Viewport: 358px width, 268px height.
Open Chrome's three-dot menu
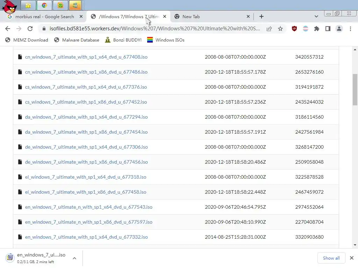pos(350,29)
